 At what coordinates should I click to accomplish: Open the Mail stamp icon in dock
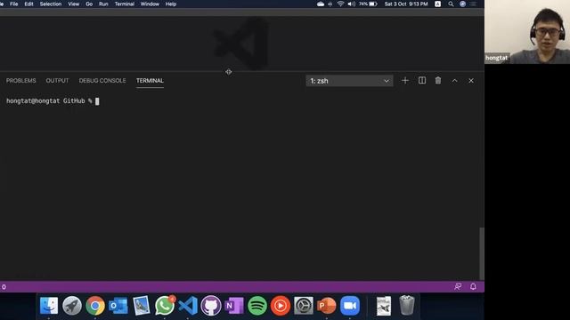(142, 306)
